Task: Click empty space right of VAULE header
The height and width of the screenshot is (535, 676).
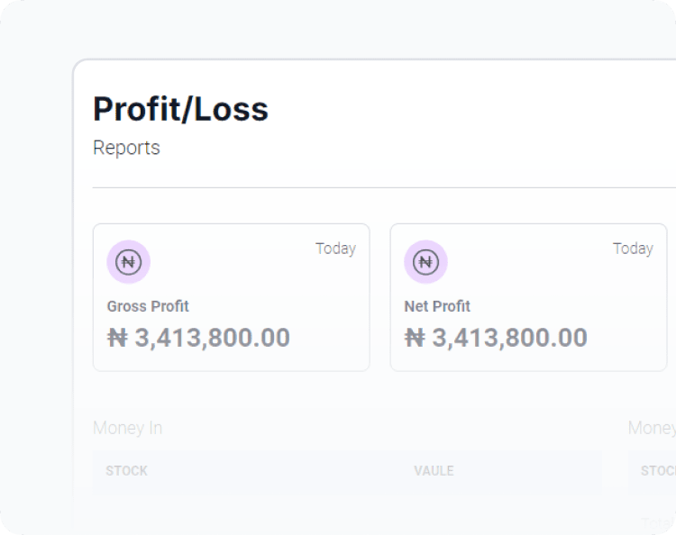Action: [532, 470]
